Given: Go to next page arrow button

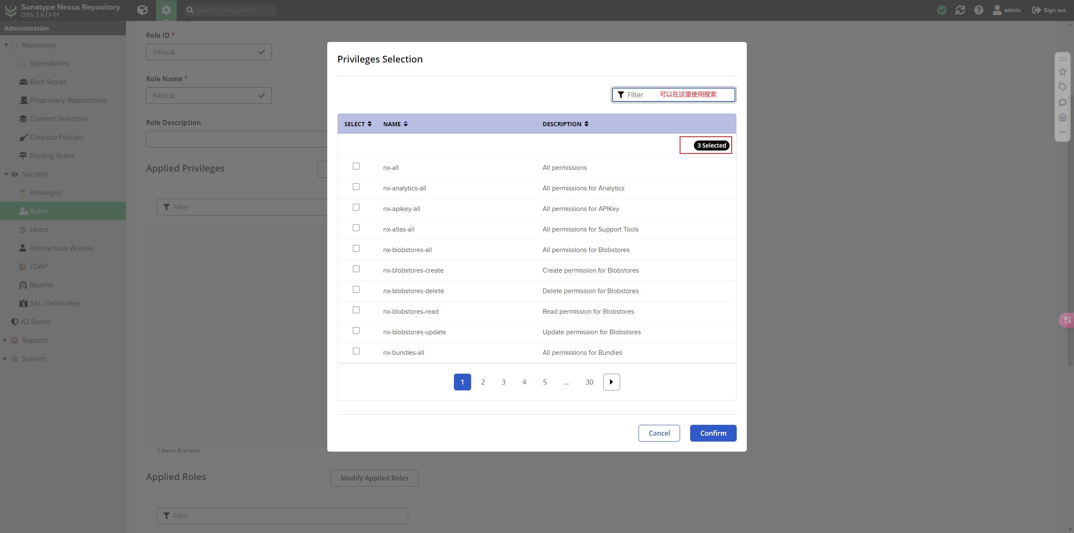Looking at the screenshot, I should point(611,382).
